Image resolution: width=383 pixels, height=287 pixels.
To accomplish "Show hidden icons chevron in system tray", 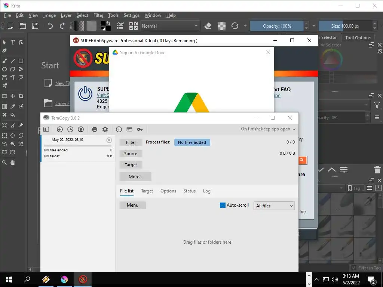I will coord(317,280).
